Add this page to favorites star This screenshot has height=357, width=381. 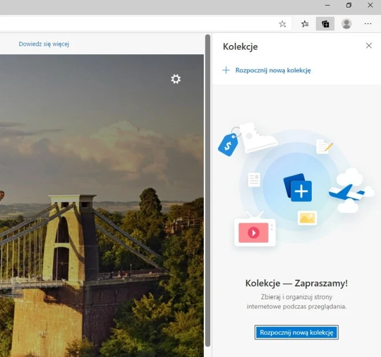click(282, 24)
